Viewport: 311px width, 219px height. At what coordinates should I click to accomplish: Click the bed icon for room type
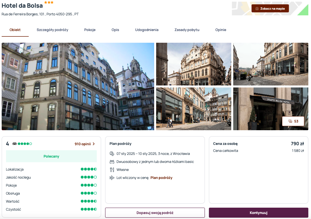point(112,162)
